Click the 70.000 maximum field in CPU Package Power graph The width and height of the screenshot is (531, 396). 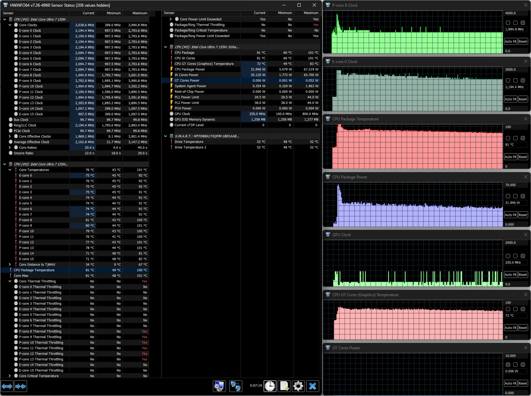516,185
